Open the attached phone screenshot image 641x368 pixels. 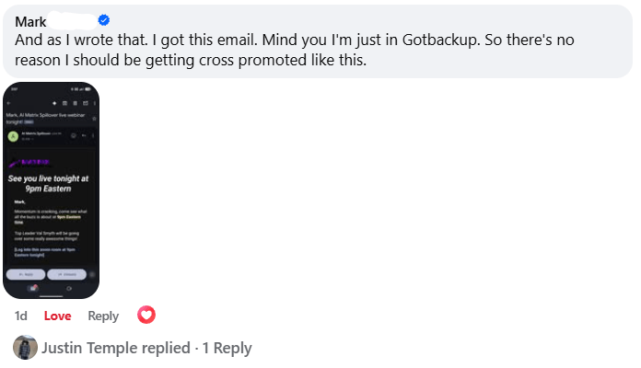click(50, 189)
